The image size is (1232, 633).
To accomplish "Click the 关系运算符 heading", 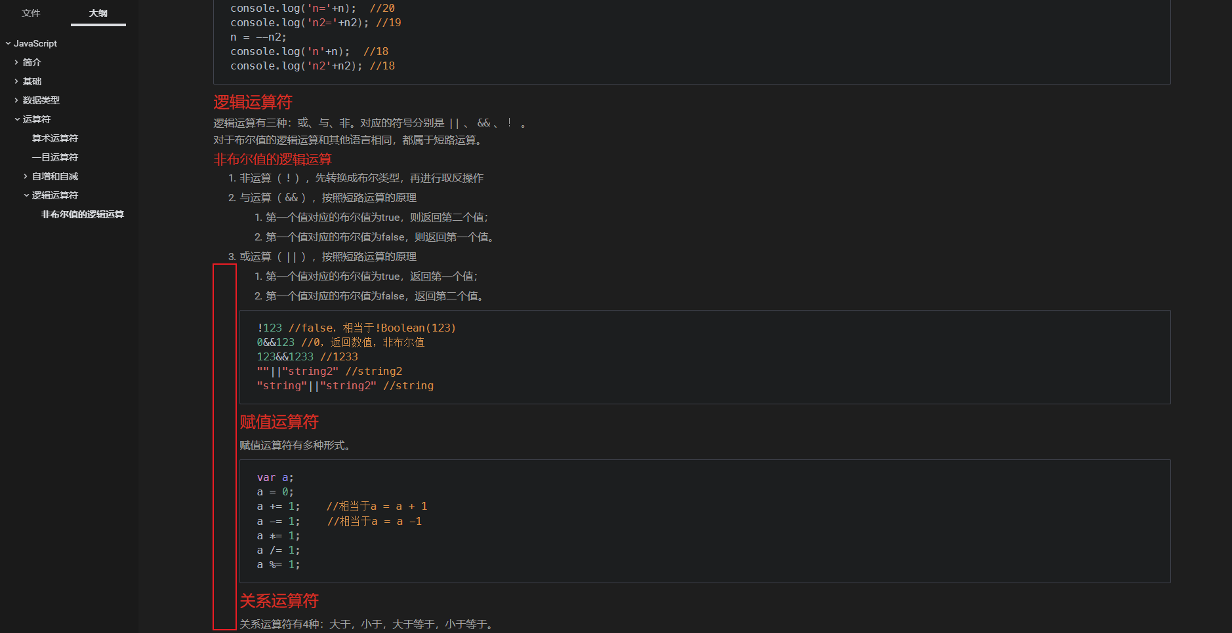I will [279, 601].
